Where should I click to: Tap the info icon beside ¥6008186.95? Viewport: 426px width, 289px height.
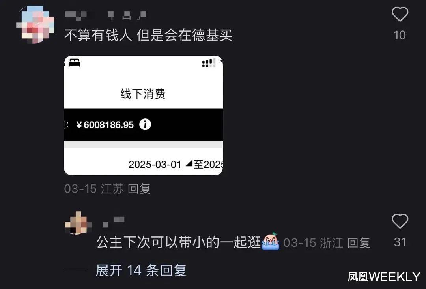[x=145, y=124]
